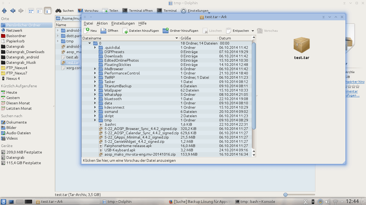The image size is (366, 205).
Task: Sort by Größe column header
Action: [199, 38]
